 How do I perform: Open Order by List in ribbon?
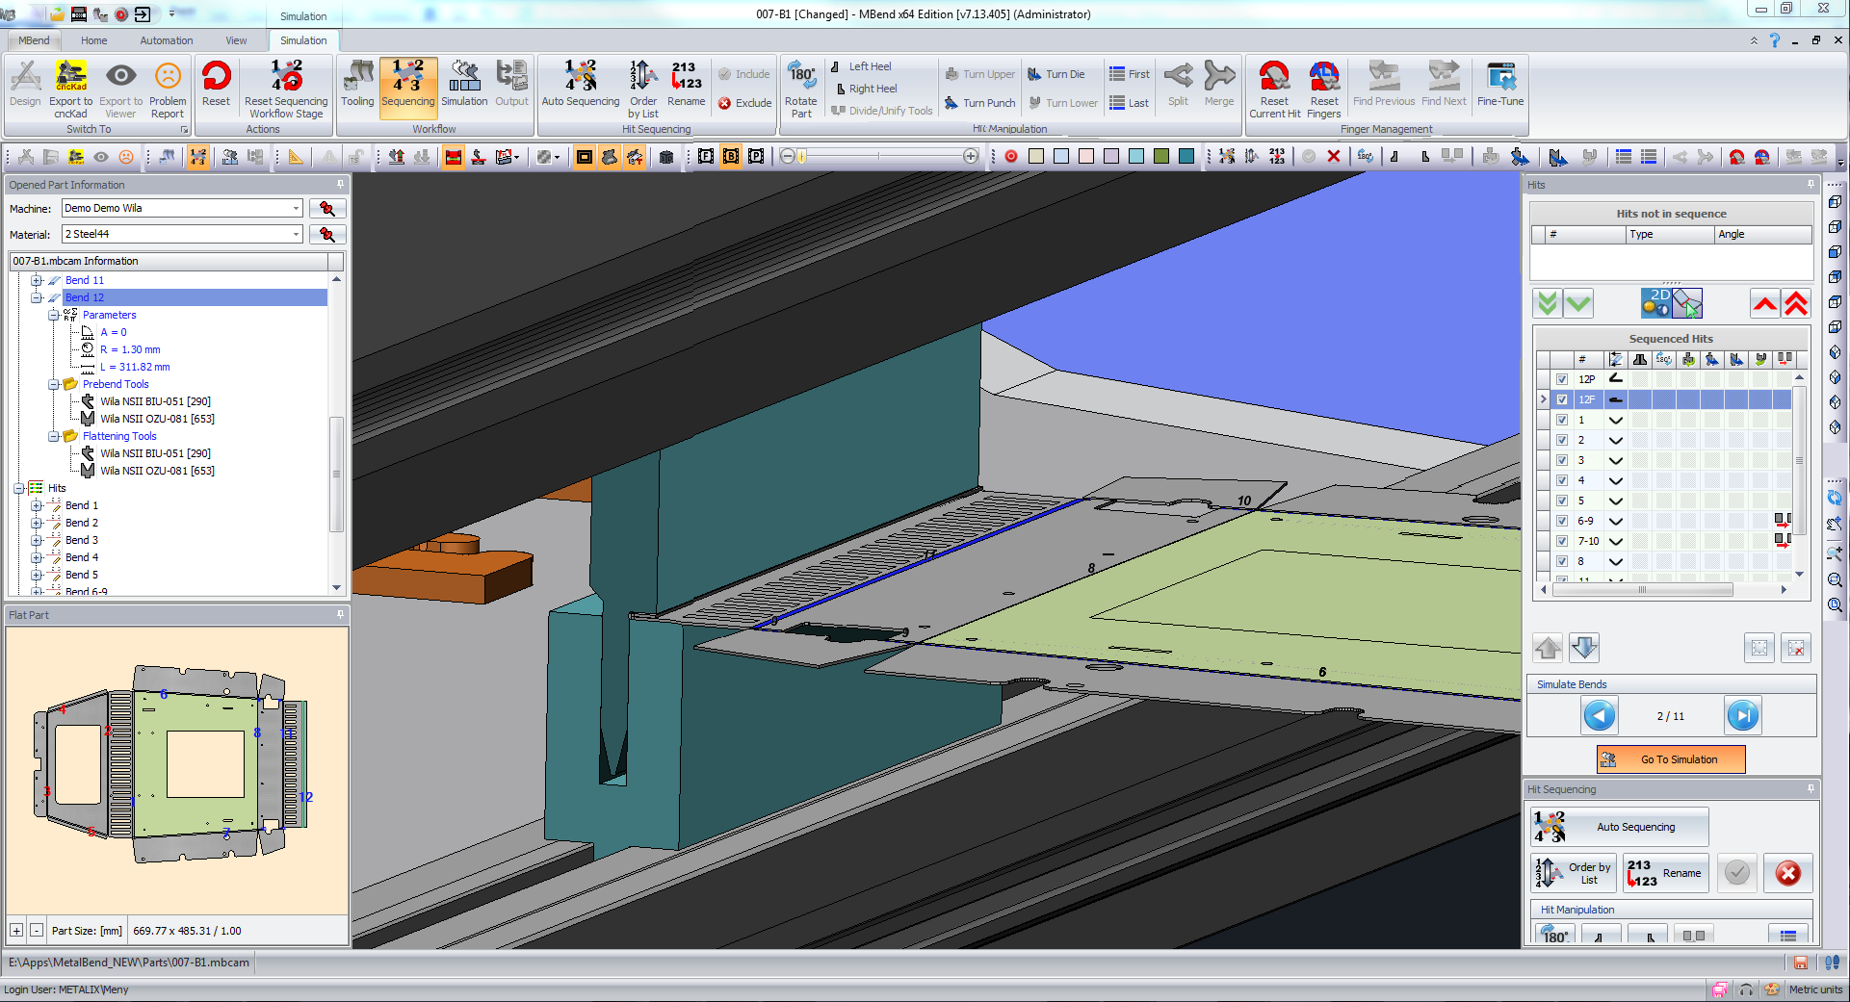tap(643, 89)
